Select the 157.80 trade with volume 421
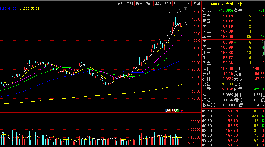This screenshot has width=265, height=147. 233,116
